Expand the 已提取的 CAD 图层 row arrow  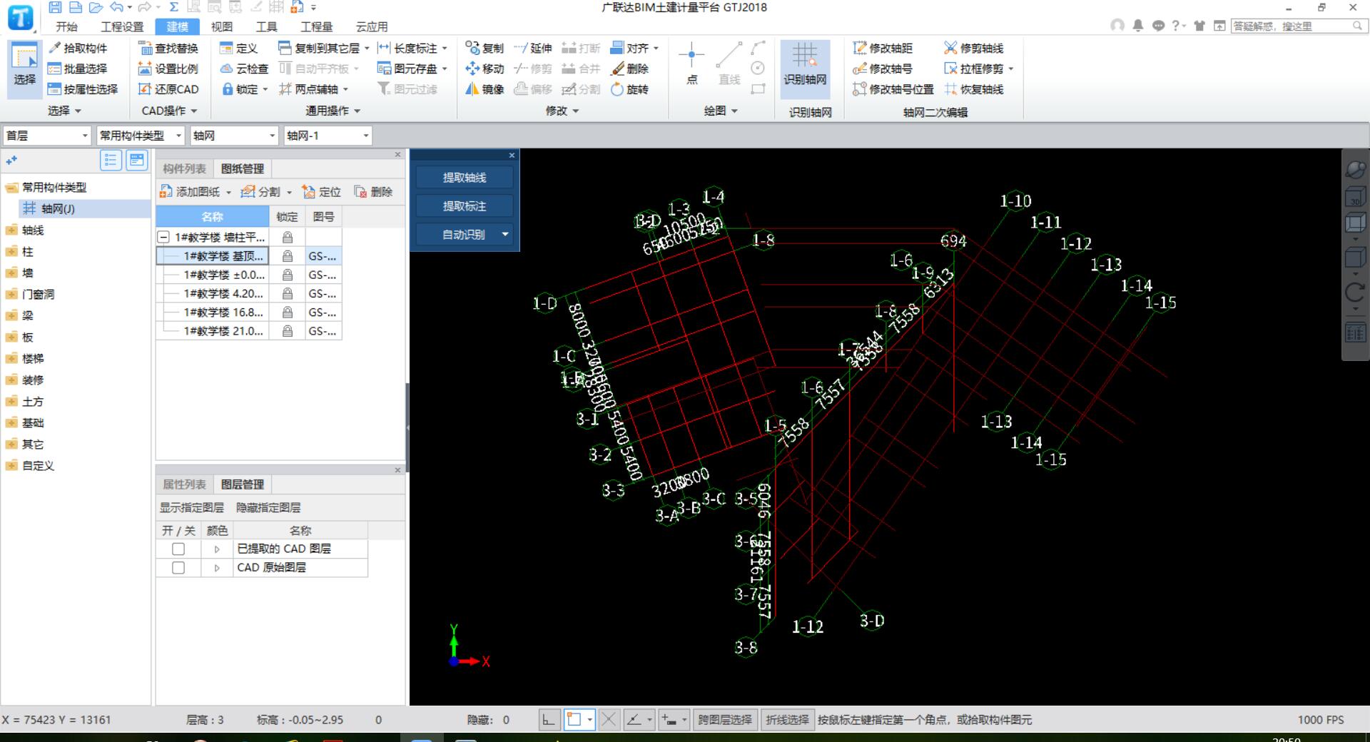(217, 549)
